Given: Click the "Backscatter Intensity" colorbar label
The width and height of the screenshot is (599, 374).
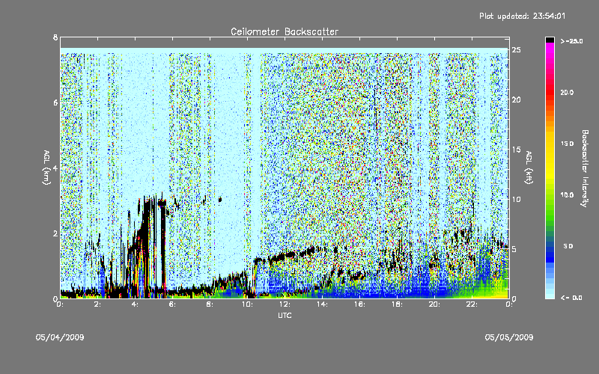Looking at the screenshot, I should coord(585,168).
